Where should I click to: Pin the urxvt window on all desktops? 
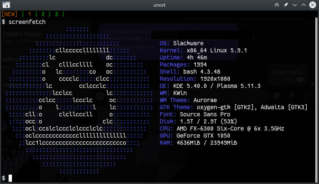(x=286, y=5)
